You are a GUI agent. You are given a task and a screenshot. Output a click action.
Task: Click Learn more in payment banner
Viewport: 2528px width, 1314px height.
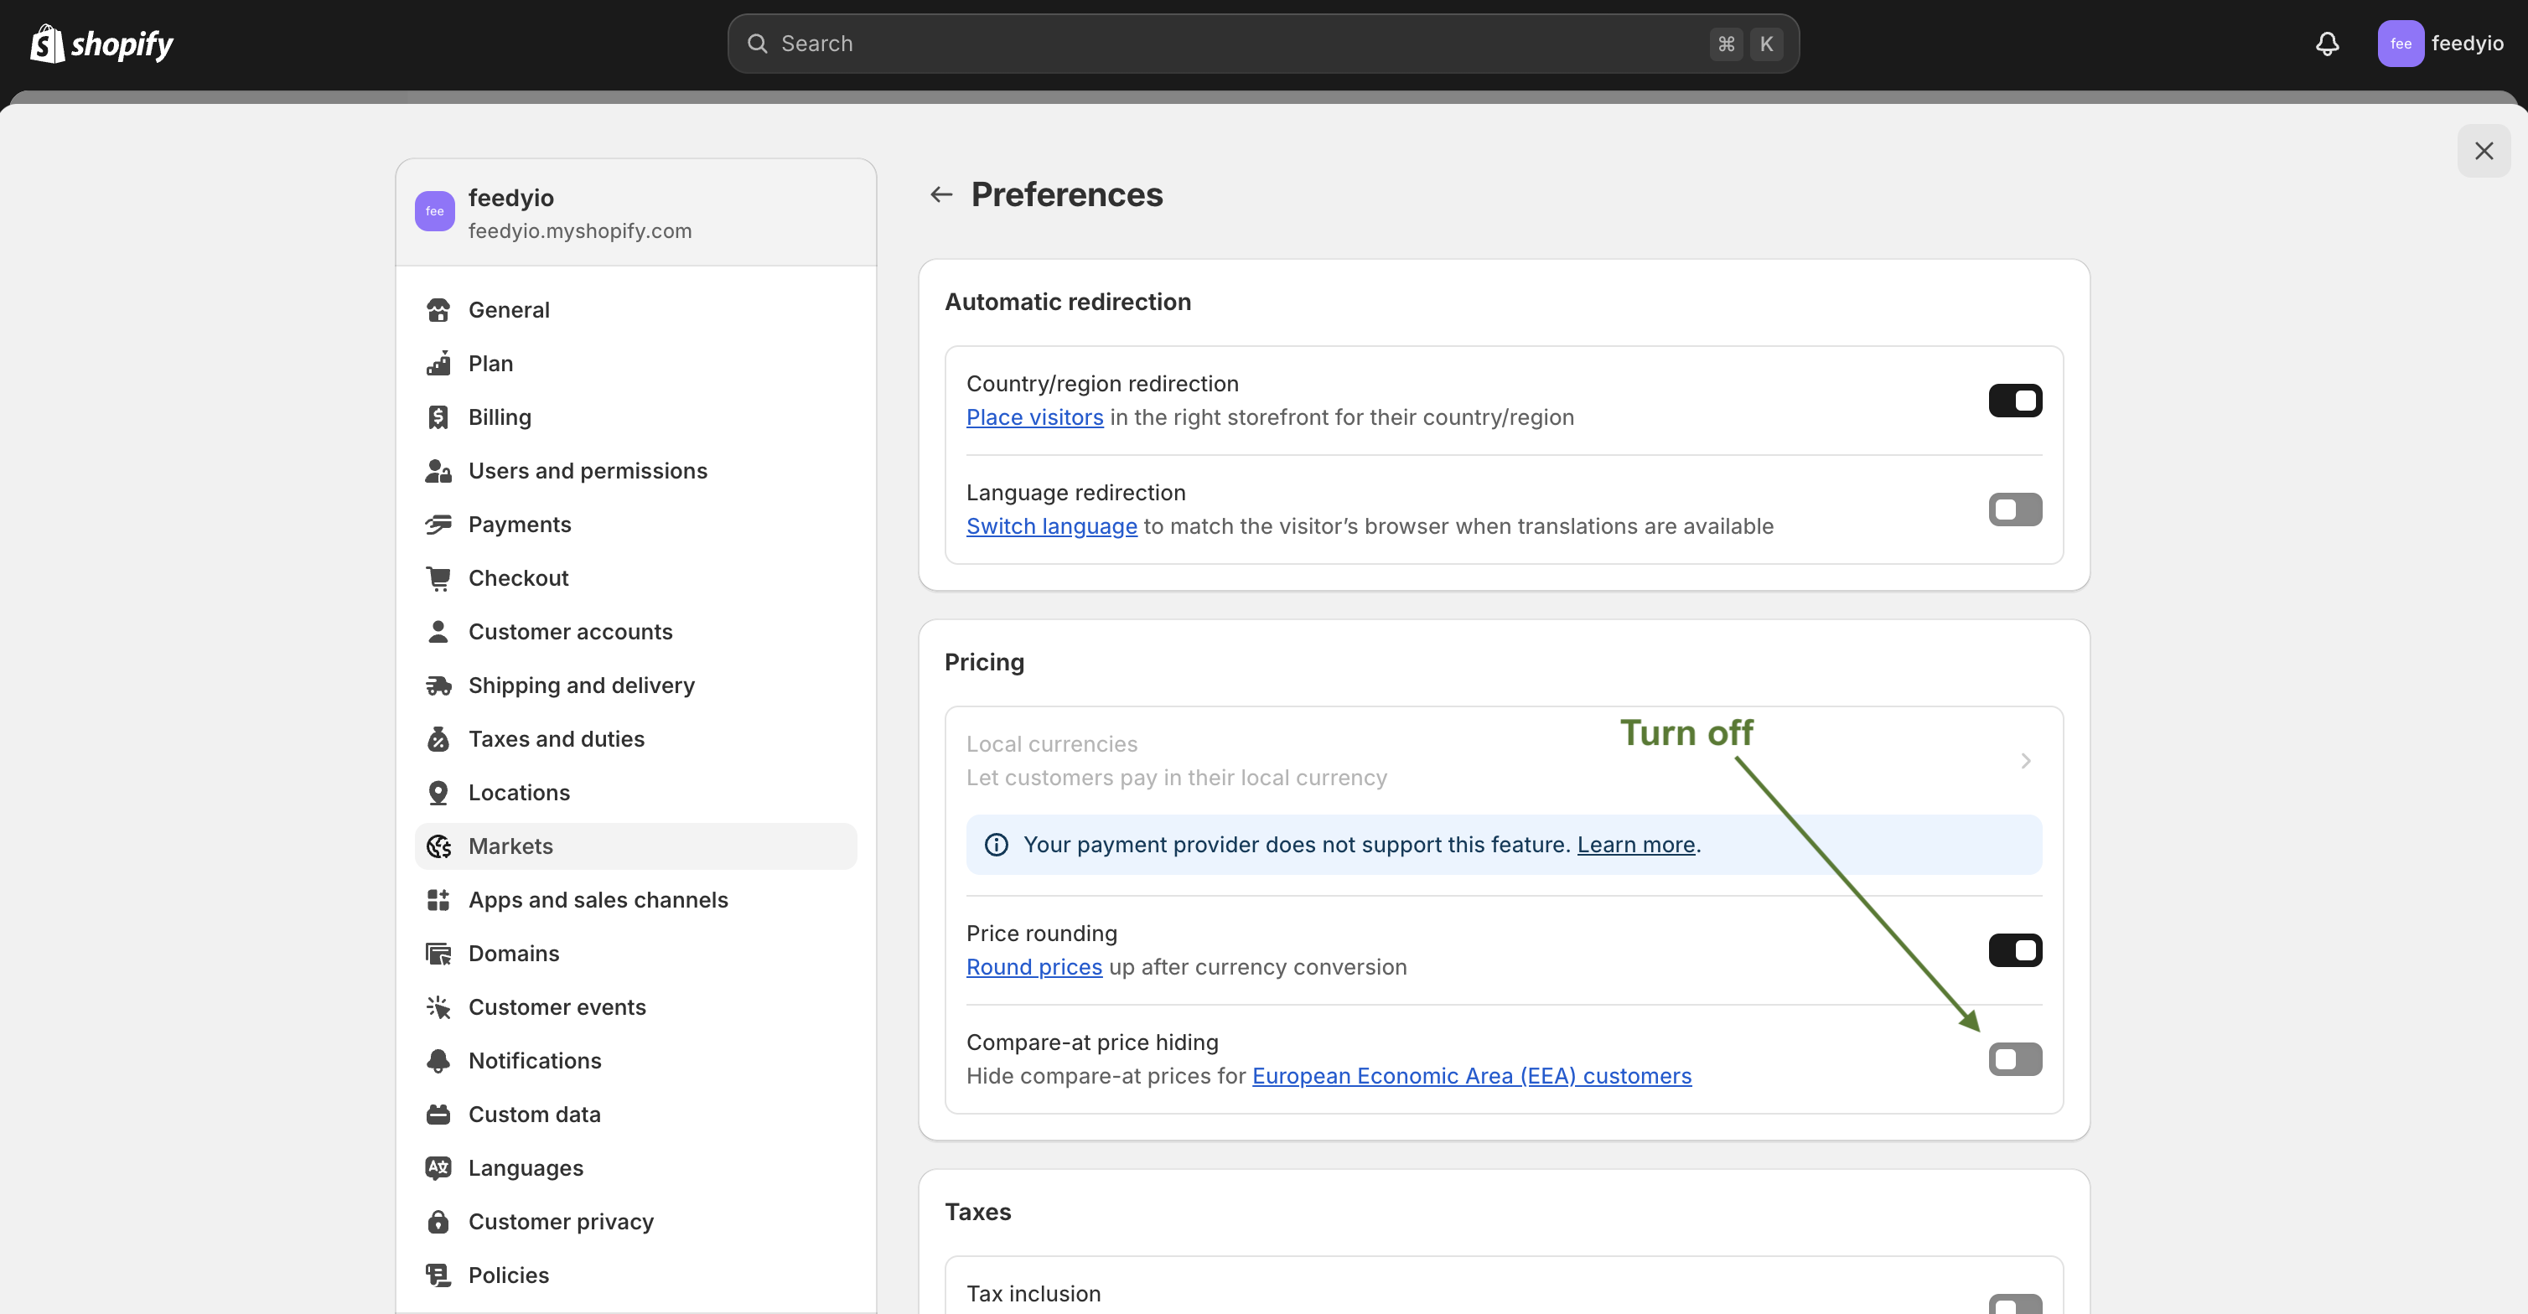1636,845
